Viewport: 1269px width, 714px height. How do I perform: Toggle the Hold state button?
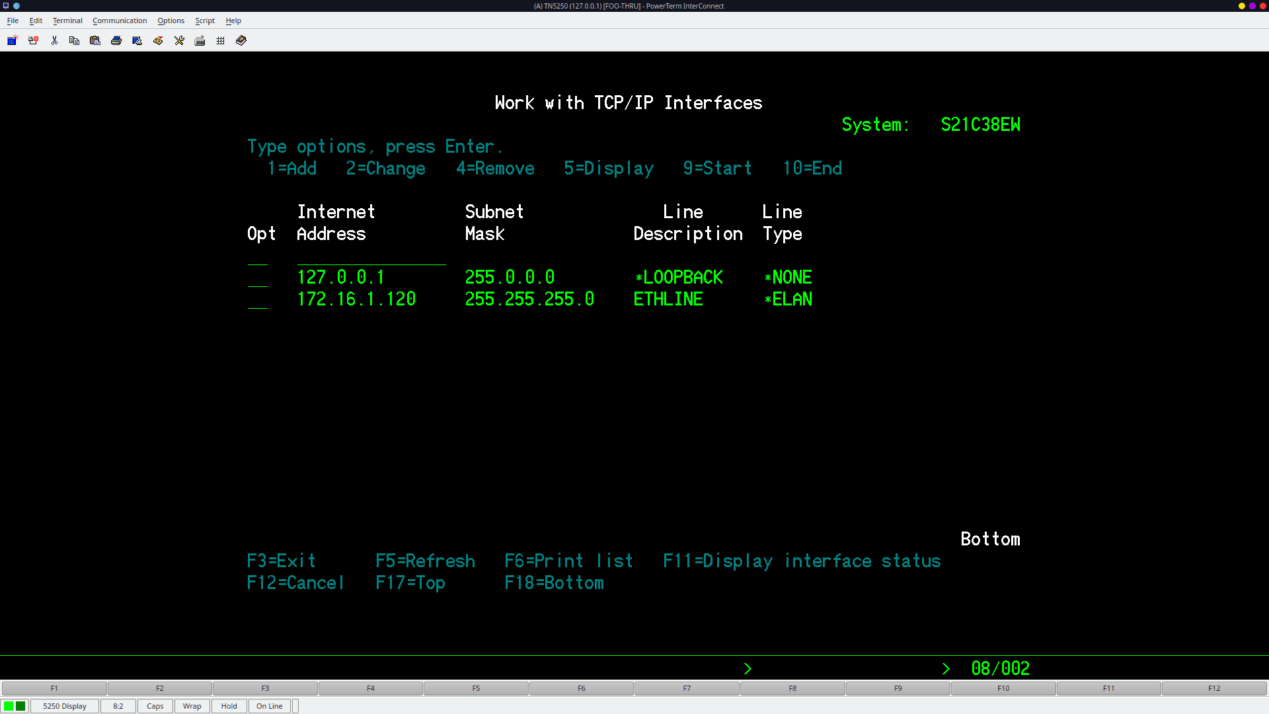click(229, 706)
